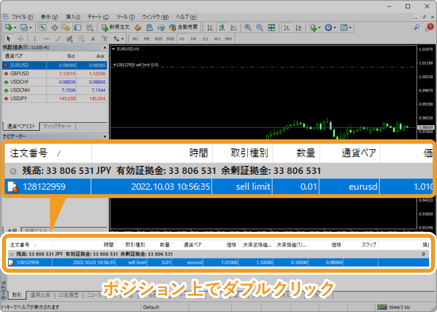Select the vertical line drawing tool

[35, 39]
